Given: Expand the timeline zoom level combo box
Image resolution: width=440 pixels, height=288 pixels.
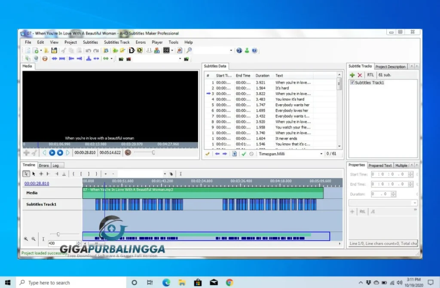Looking at the screenshot, I should click(x=165, y=174).
